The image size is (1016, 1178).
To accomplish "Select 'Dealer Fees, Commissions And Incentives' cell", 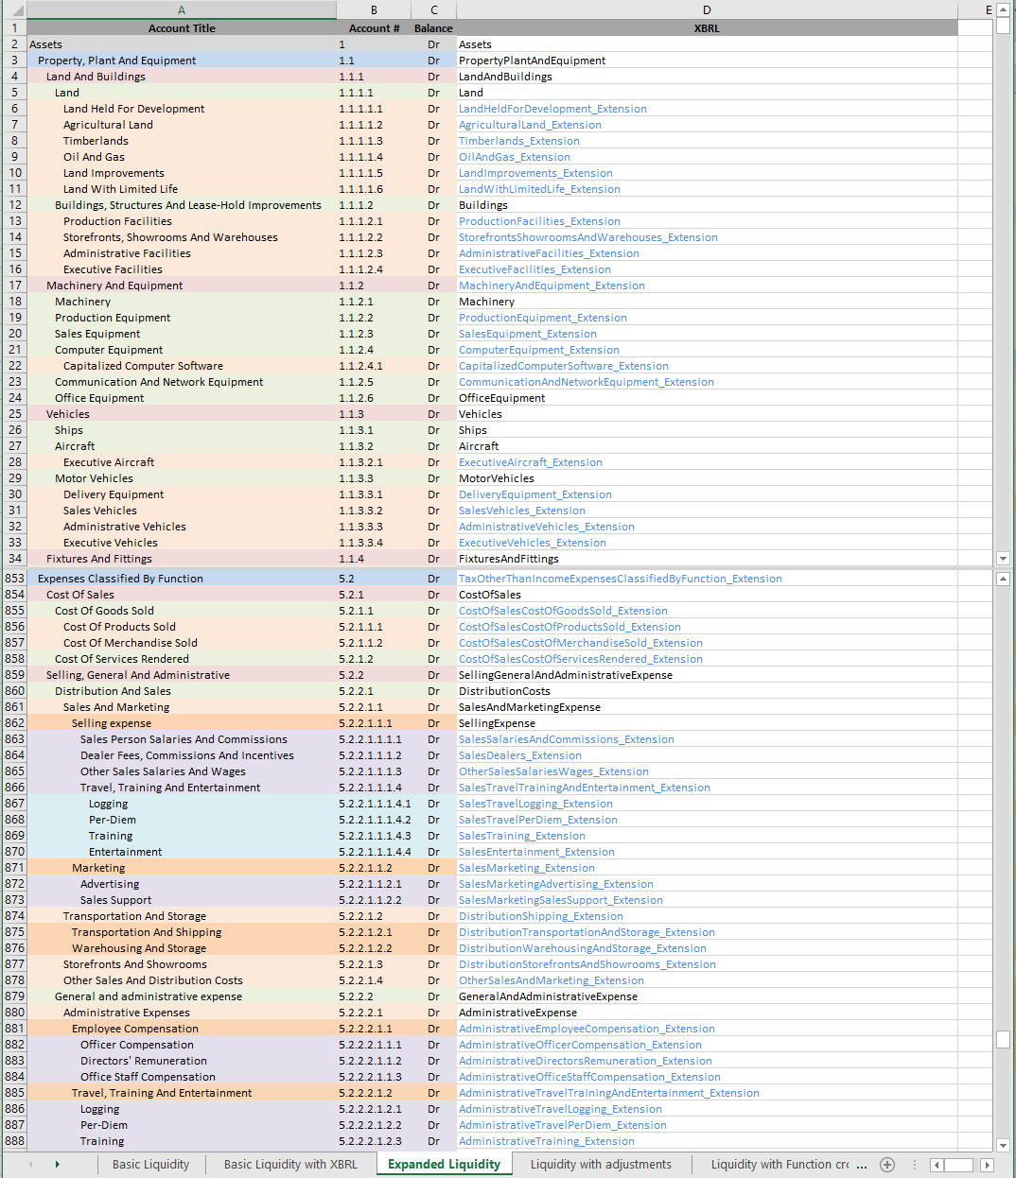I will (182, 755).
